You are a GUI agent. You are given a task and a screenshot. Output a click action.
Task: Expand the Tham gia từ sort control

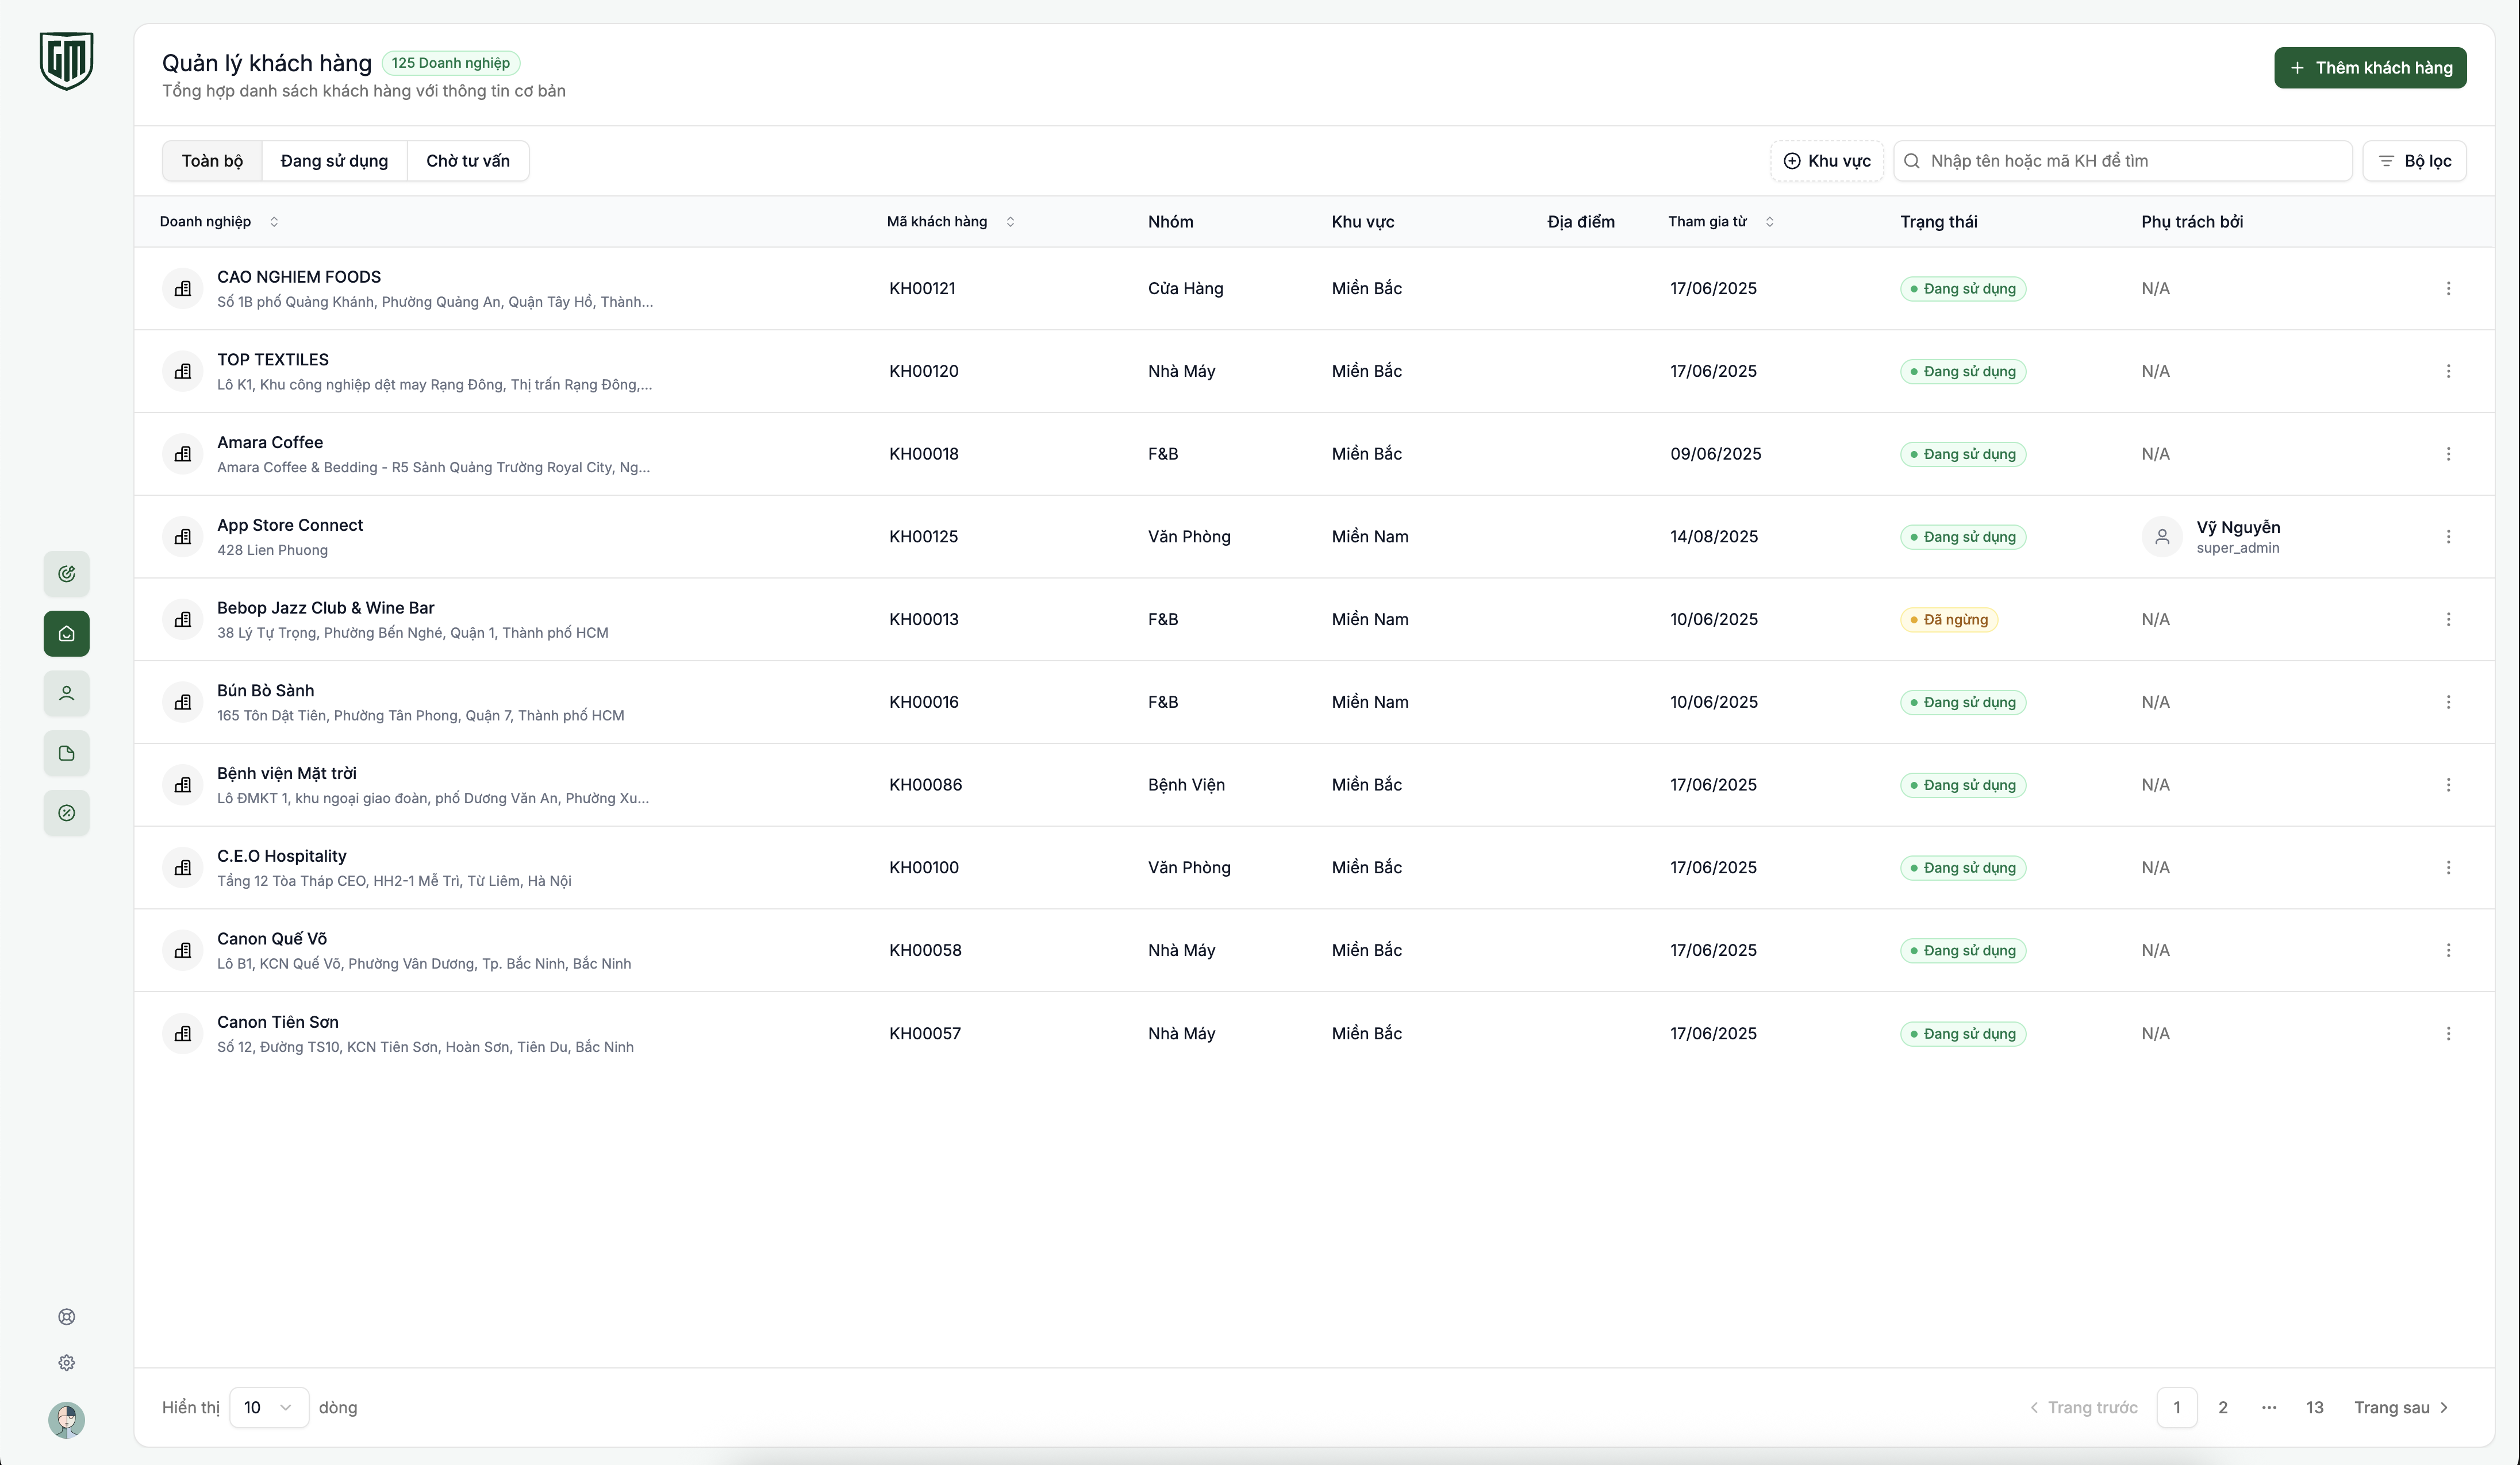[x=1770, y=222]
